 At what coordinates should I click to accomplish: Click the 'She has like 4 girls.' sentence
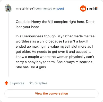tap(31, 67)
